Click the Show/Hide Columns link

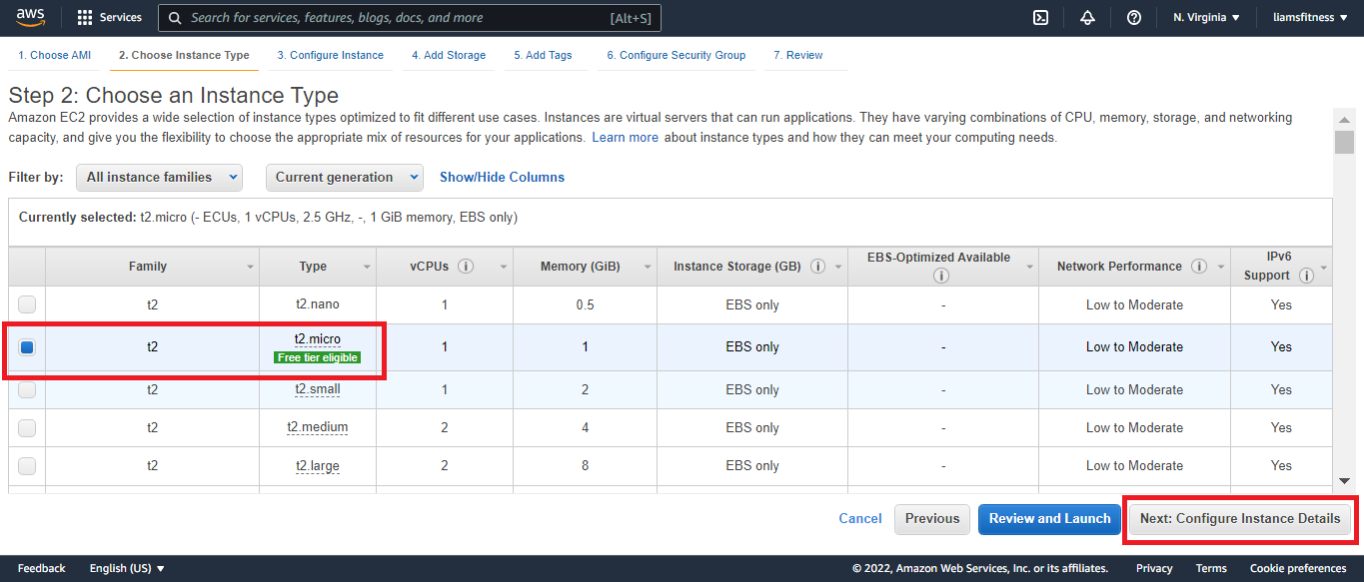coord(502,177)
